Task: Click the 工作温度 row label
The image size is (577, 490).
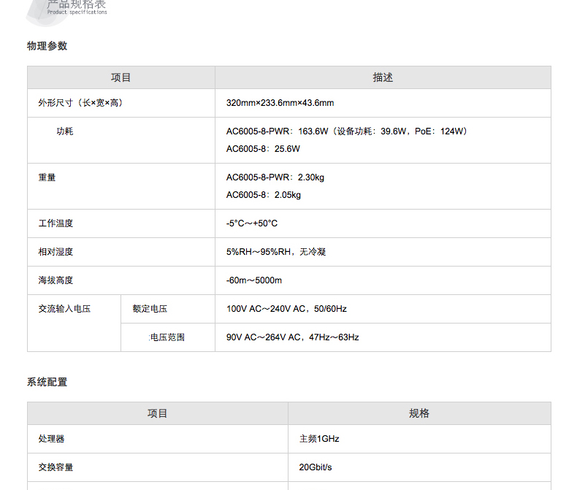Action: pos(56,223)
